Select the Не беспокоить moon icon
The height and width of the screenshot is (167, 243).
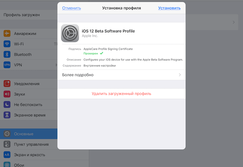[7, 104]
